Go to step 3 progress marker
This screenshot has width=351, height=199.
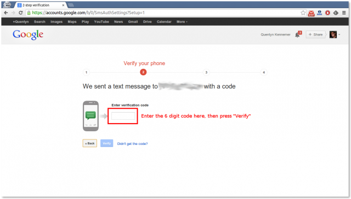206,72
